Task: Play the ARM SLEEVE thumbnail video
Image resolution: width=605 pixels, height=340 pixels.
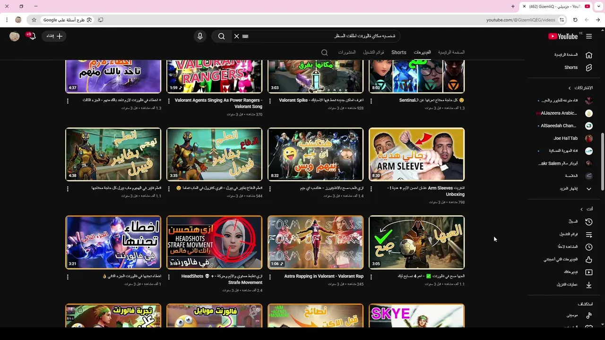Action: 416,154
